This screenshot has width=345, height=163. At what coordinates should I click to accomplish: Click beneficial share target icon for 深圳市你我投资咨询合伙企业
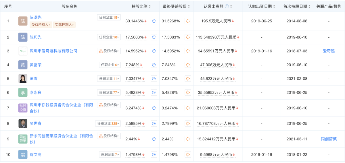click(x=188, y=108)
